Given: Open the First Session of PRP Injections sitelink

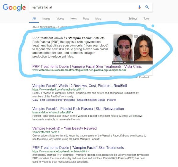Looking at the screenshot, I should click(x=58, y=100).
